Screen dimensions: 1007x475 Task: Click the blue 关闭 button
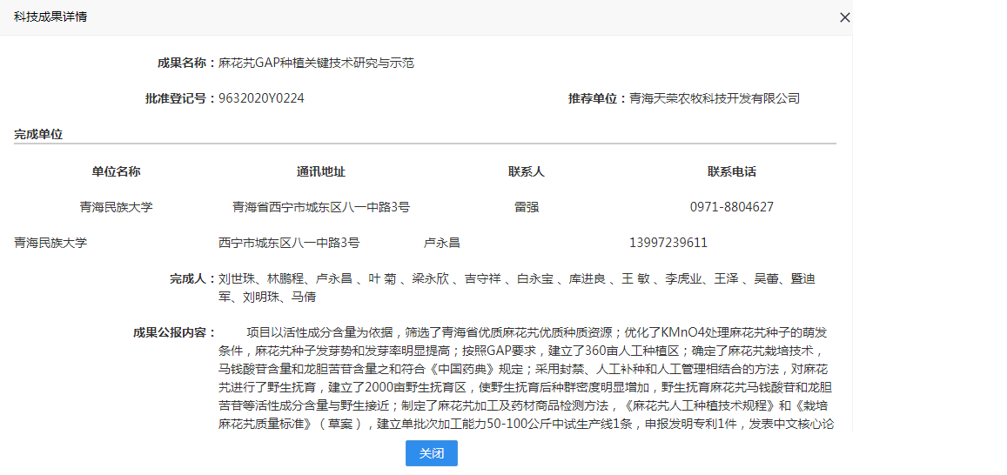tap(431, 453)
